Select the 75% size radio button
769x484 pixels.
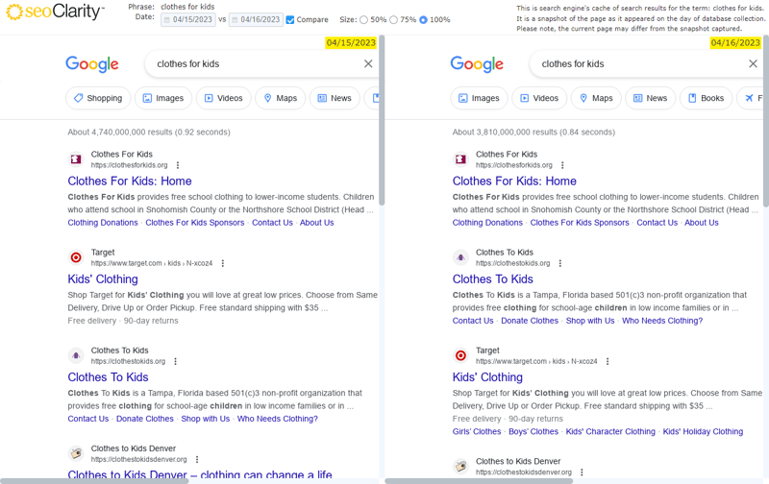click(393, 19)
